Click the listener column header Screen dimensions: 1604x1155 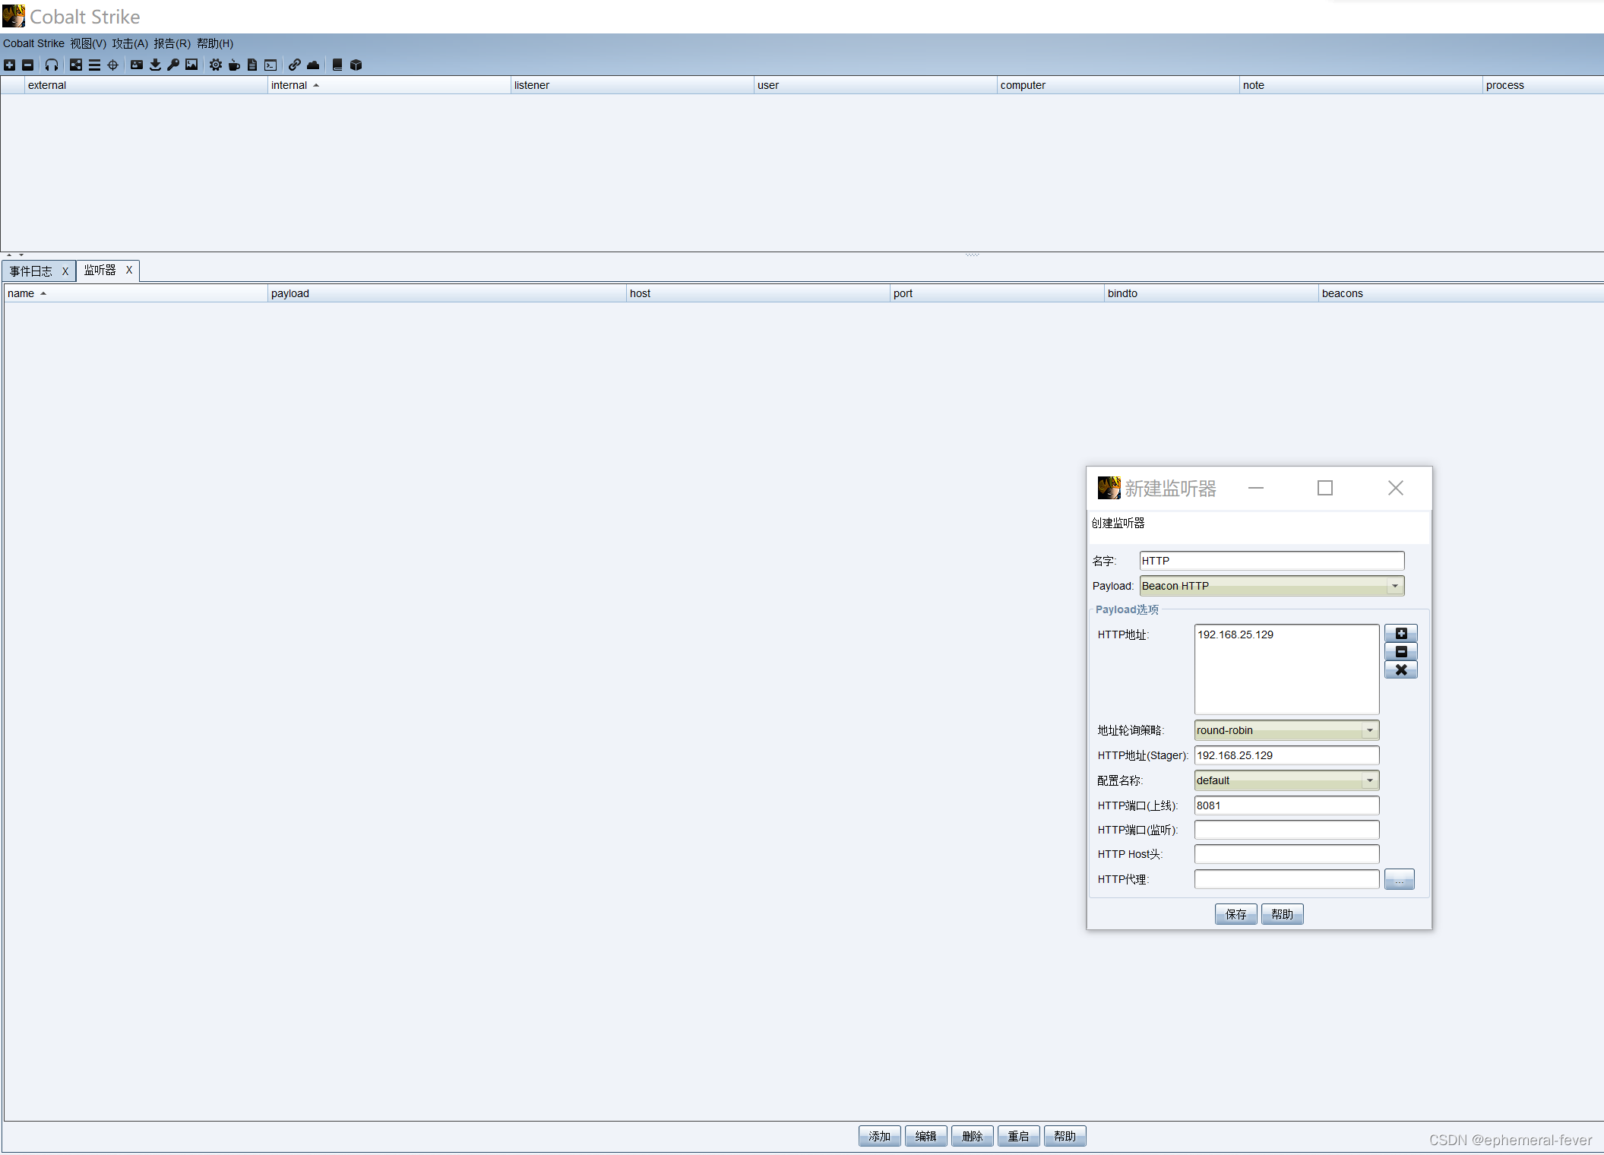click(x=631, y=85)
